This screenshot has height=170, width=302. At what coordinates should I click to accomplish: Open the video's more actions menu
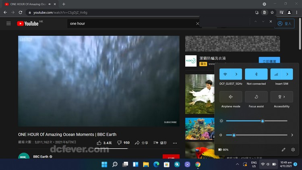[175, 143]
